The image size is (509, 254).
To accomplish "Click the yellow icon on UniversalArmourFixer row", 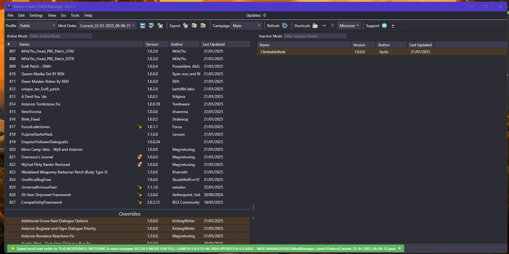I will tap(140, 187).
